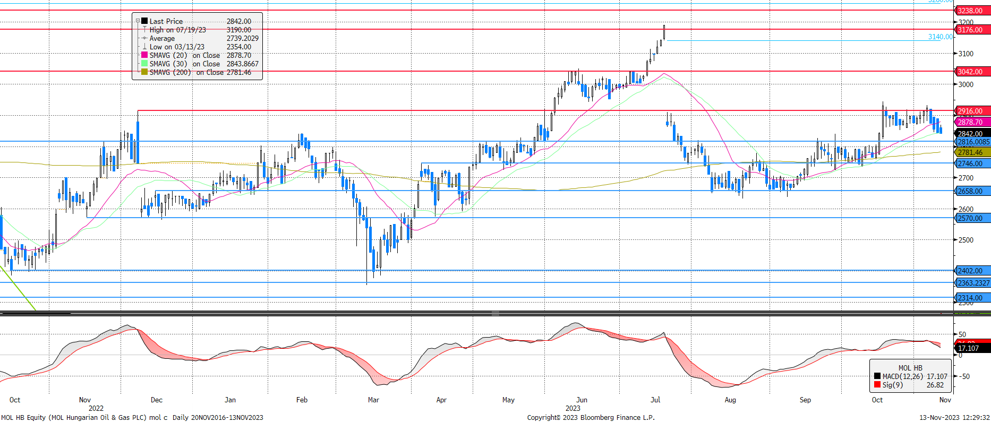Click the red 3176.00 price level tag
Image resolution: width=991 pixels, height=422 pixels.
pyautogui.click(x=972, y=30)
